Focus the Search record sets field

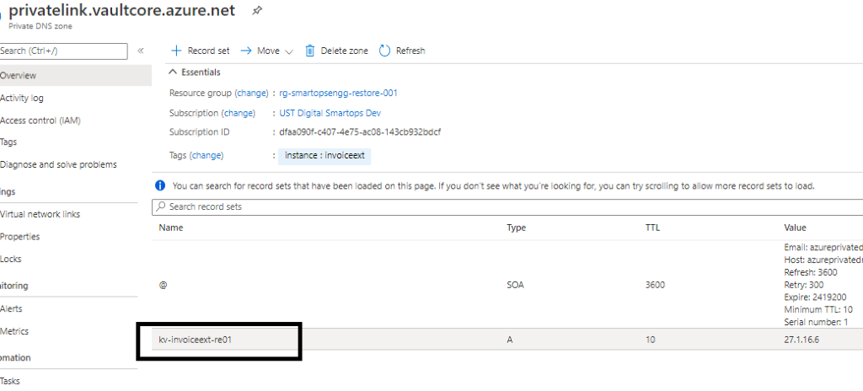(507, 207)
